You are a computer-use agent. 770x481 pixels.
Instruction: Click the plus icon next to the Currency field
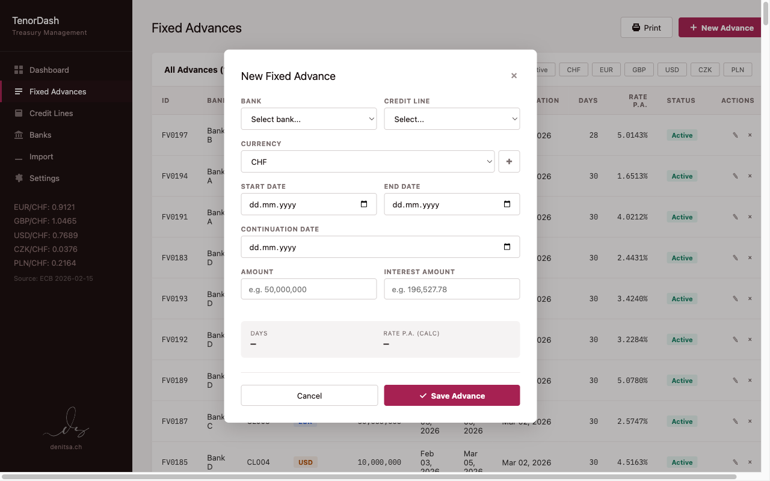[509, 161]
